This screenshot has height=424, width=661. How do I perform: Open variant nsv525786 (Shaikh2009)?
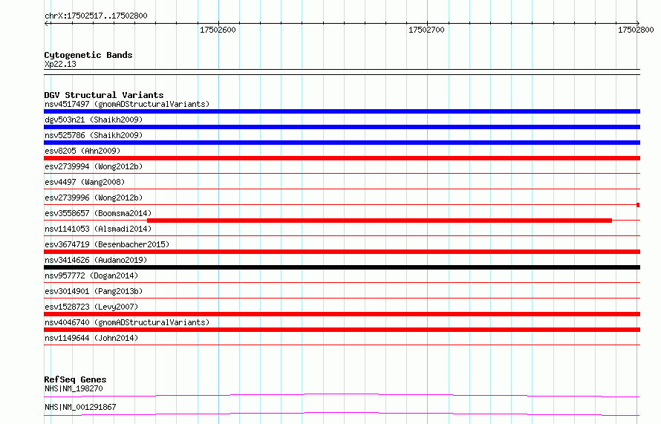point(94,135)
